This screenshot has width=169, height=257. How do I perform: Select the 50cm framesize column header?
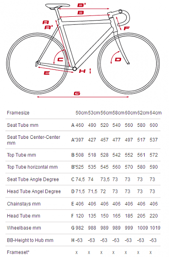tap(82, 113)
